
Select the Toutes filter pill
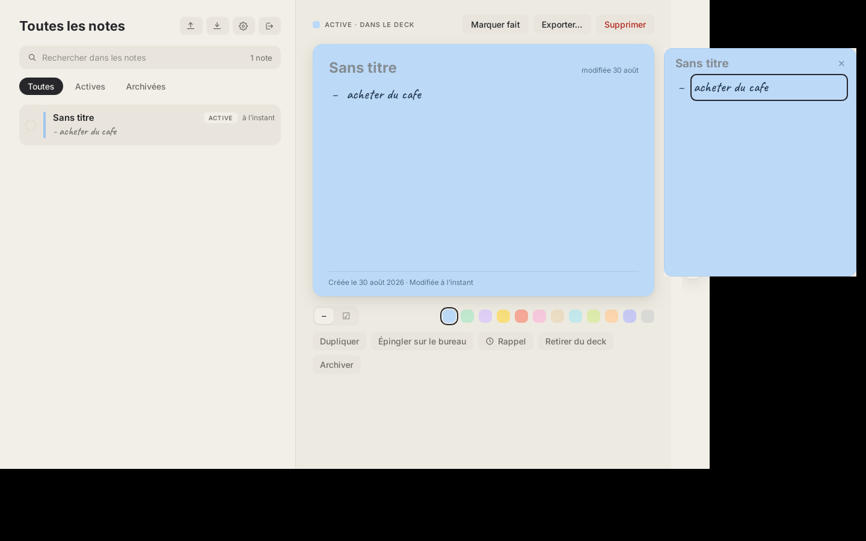coord(41,87)
